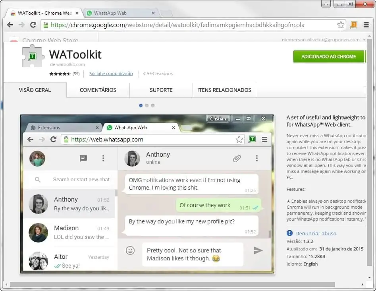
Task: Click the '4.554 usuários' text
Action: pyautogui.click(x=158, y=74)
